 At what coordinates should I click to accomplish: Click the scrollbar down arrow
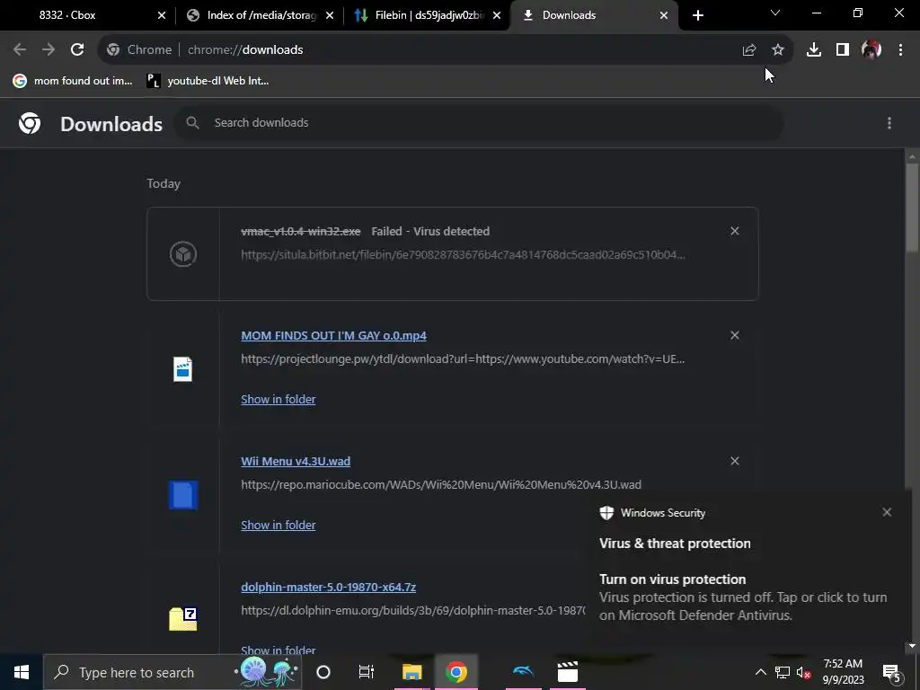912,646
